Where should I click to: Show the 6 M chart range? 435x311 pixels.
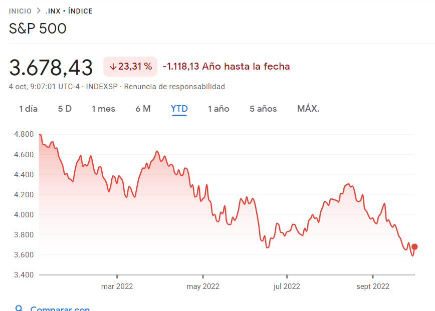pos(143,109)
